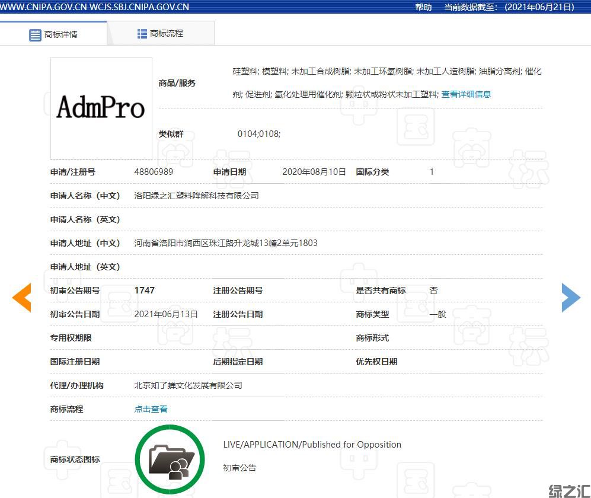This screenshot has height=498, width=591.
Task: Click the AdmPro trademark image
Action: pyautogui.click(x=101, y=108)
